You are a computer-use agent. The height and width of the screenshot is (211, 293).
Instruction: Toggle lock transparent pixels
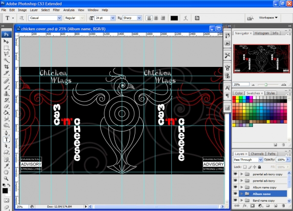(245, 167)
